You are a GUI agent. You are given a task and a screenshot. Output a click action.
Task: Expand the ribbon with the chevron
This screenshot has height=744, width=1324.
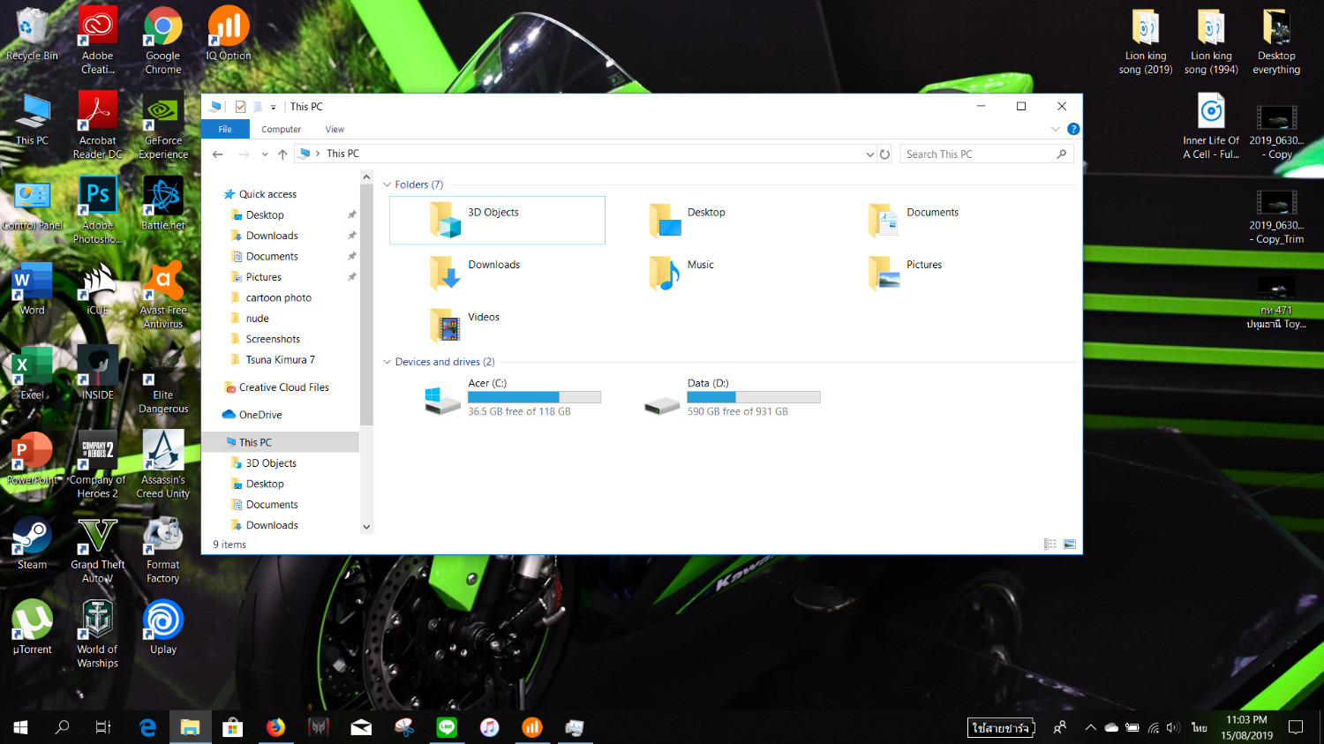[x=1056, y=129]
